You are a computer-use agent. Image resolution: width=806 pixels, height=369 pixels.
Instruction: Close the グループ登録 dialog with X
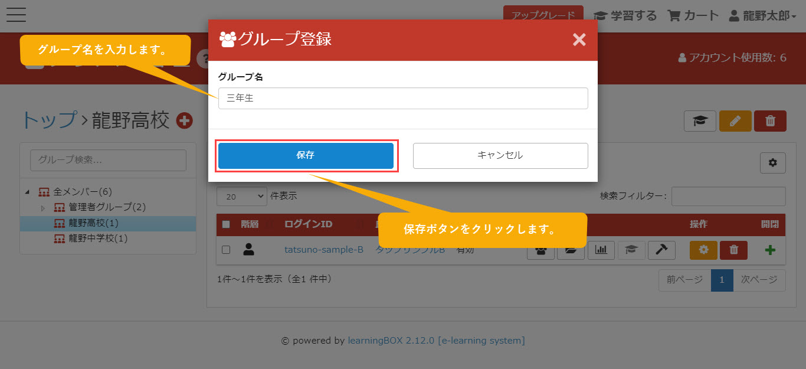point(579,40)
